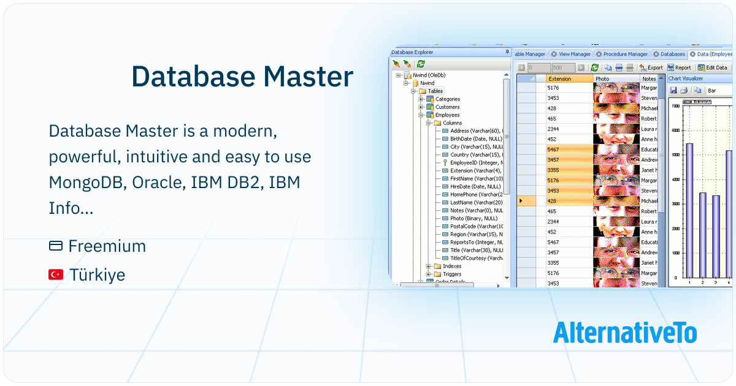This screenshot has height=386, width=736.
Task: Close the Databases tab
Action: (656, 54)
